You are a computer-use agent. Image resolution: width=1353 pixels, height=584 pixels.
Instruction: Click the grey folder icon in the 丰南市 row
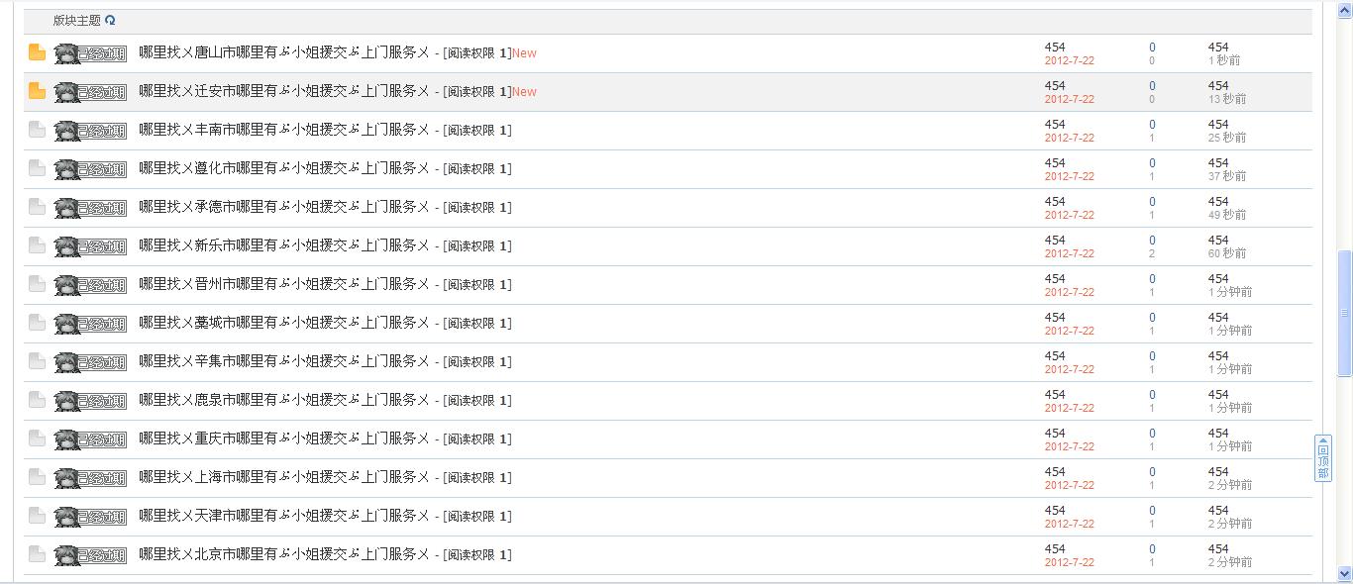[x=38, y=130]
